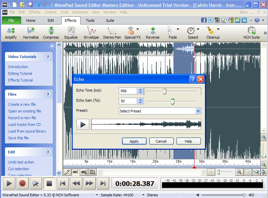Open the Envelope effect
Image resolution: width=268 pixels, height=198 pixels.
[91, 33]
